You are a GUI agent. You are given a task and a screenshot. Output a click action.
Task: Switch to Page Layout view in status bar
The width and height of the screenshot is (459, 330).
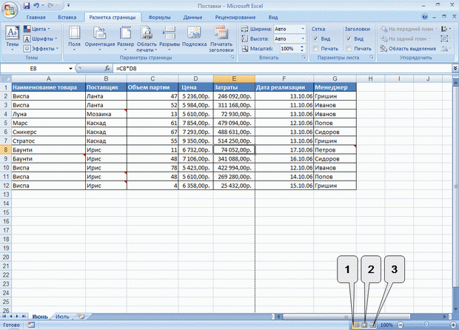(x=364, y=325)
